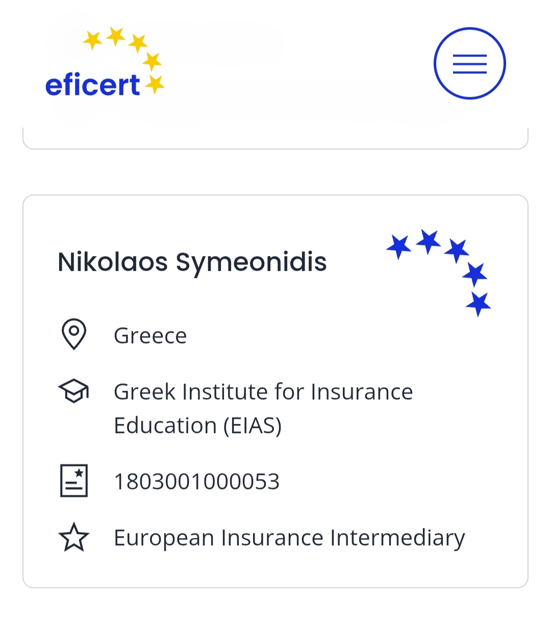551x629 pixels.
Task: Click the topmost blue star in emblem
Action: tap(428, 241)
